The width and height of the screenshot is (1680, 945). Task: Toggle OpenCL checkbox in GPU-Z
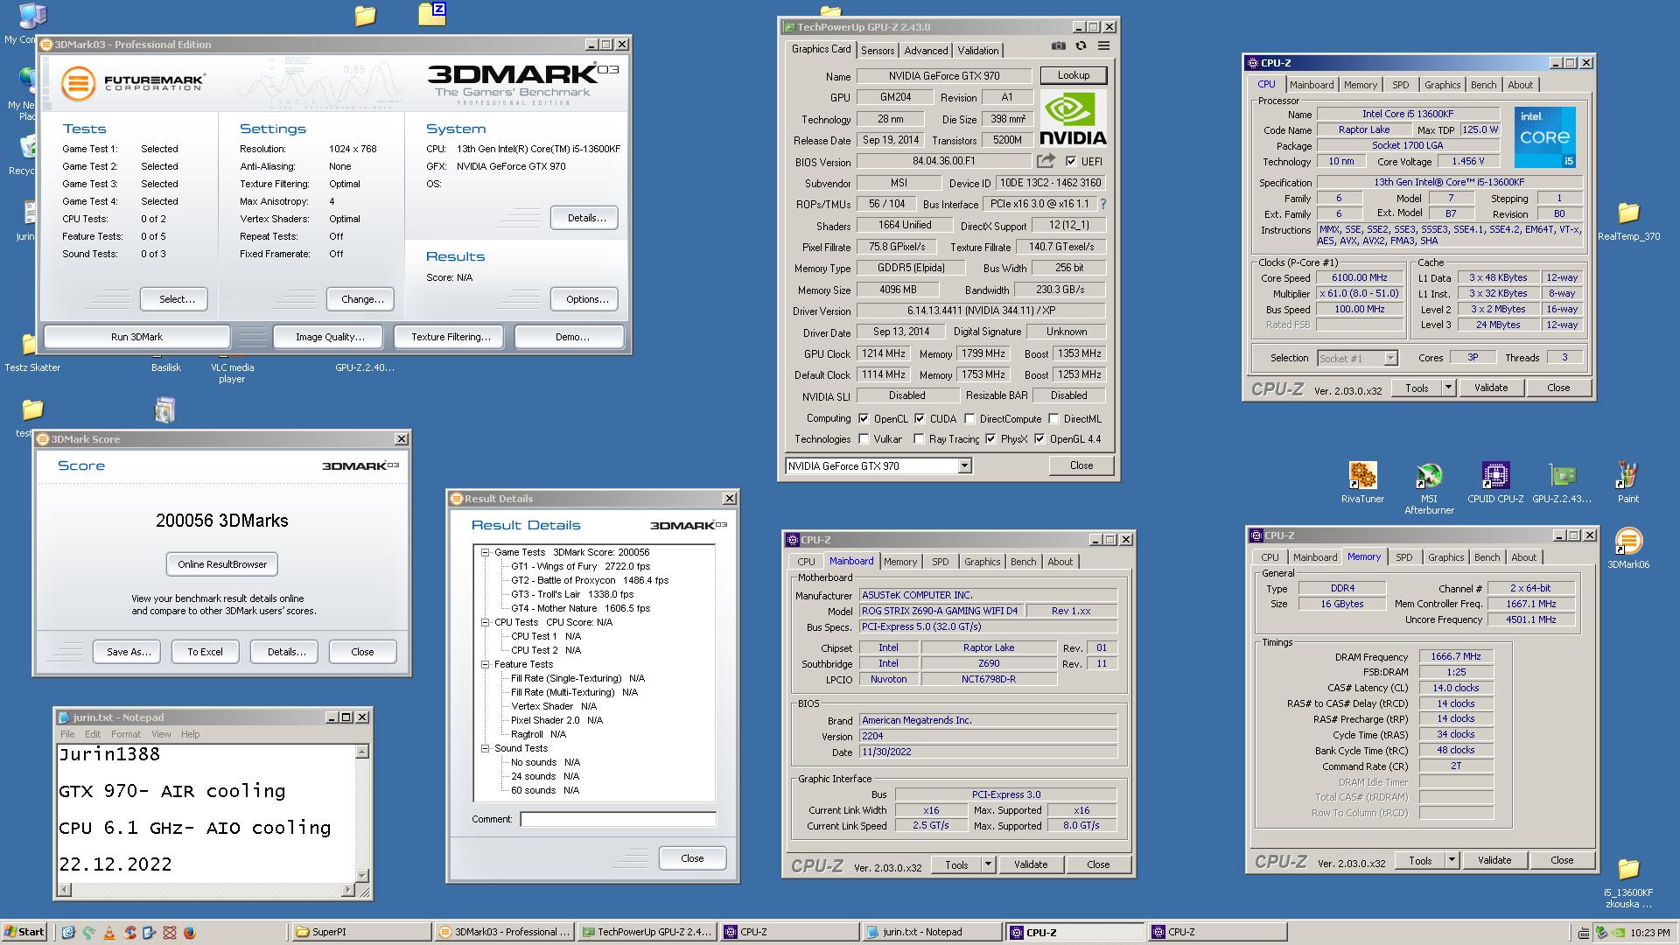tap(864, 418)
